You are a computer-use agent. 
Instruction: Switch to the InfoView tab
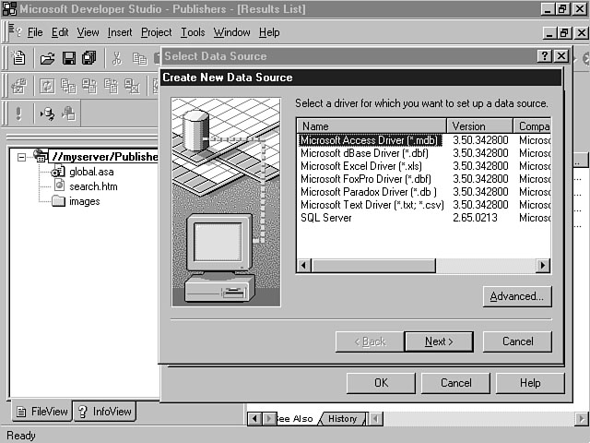pyautogui.click(x=104, y=412)
